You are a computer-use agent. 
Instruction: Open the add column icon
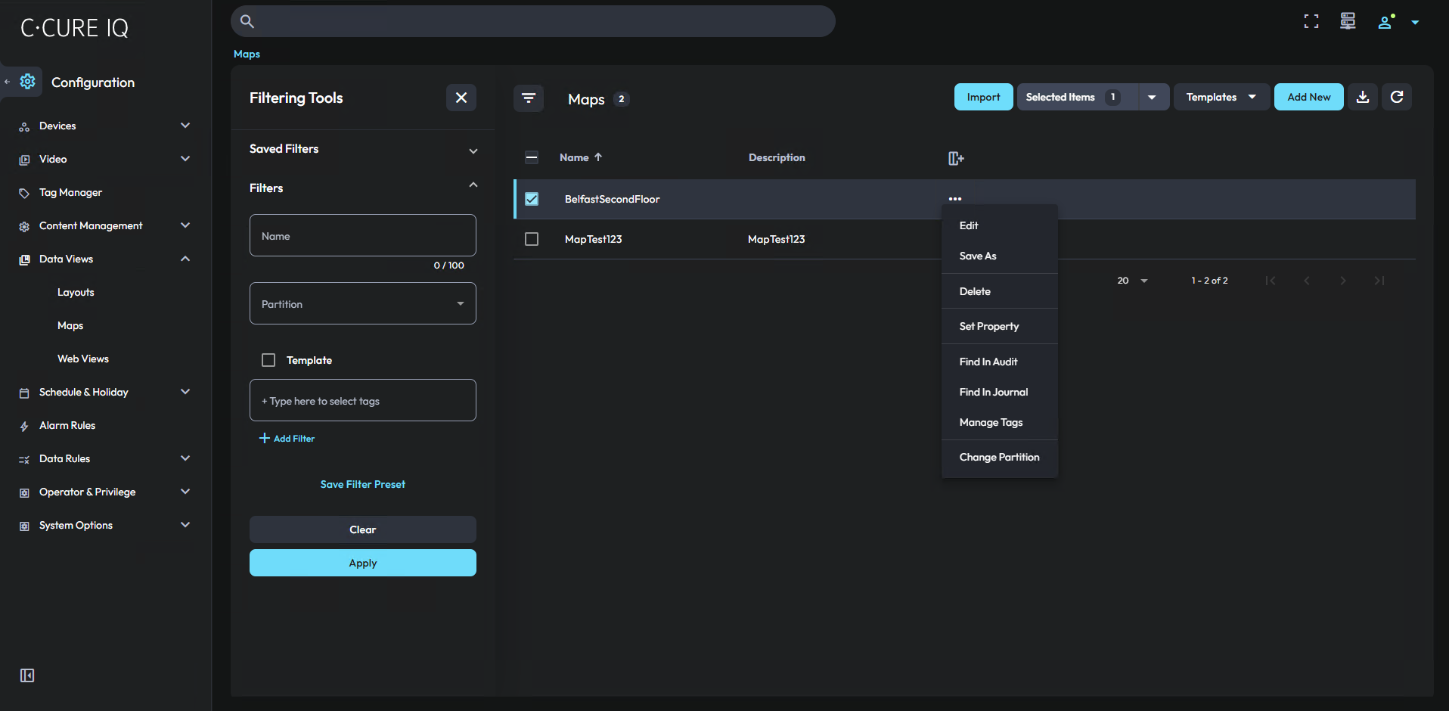pyautogui.click(x=956, y=158)
